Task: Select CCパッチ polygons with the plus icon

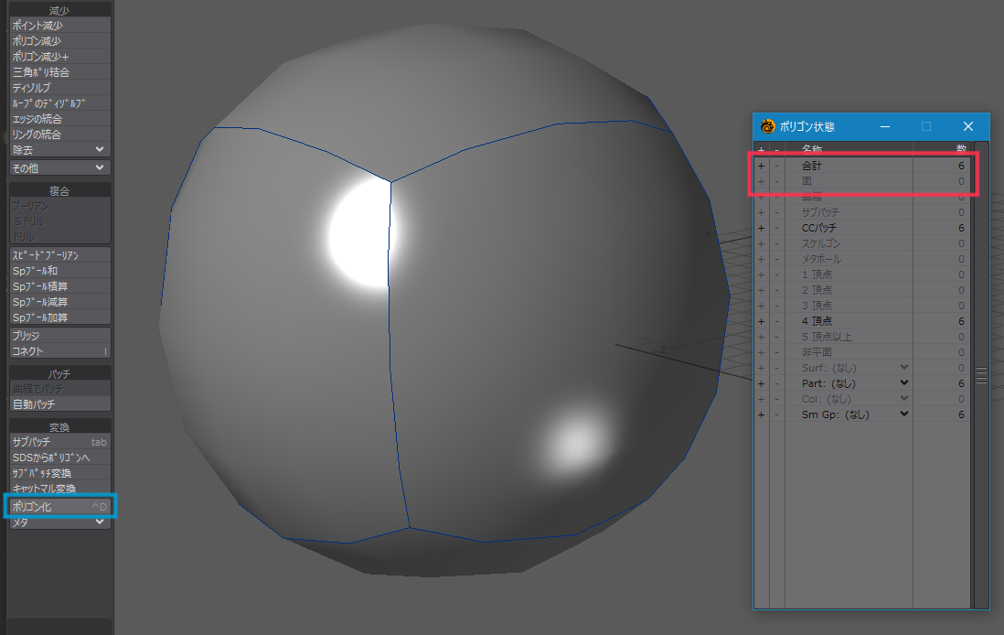Action: (761, 228)
